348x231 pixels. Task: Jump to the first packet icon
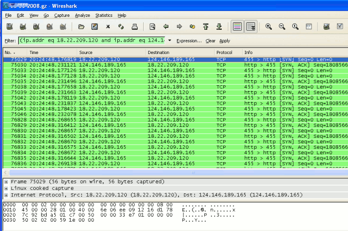point(206,27)
